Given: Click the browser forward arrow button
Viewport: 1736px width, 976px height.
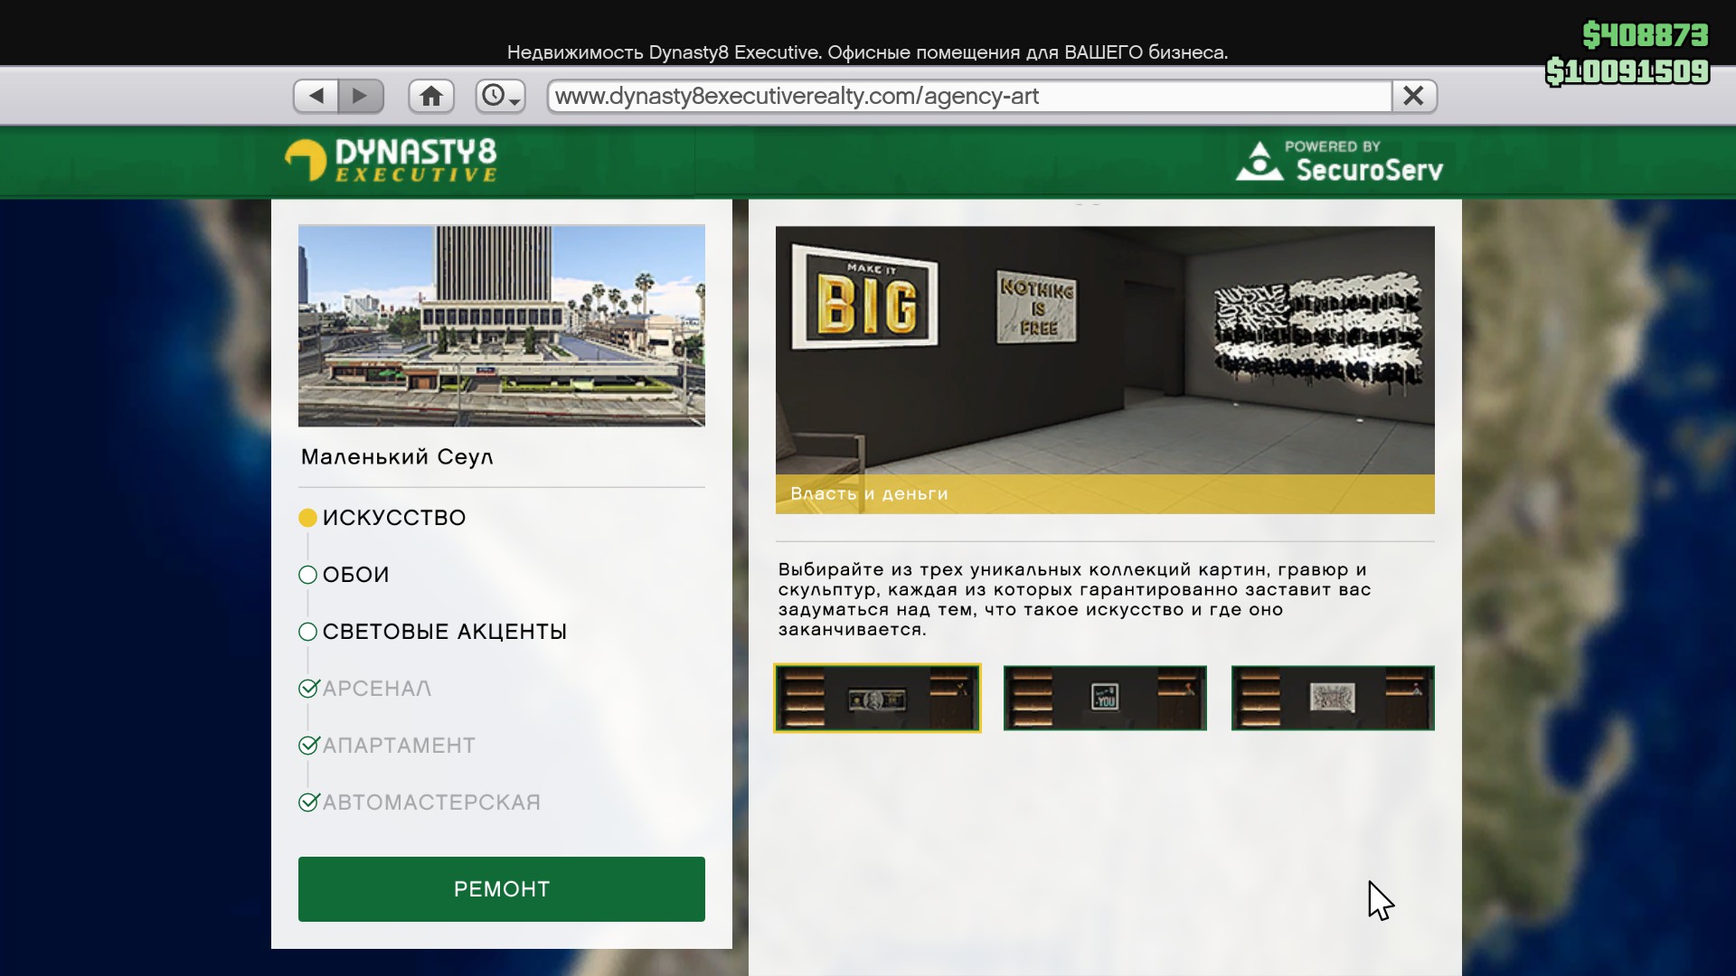Looking at the screenshot, I should [x=361, y=96].
